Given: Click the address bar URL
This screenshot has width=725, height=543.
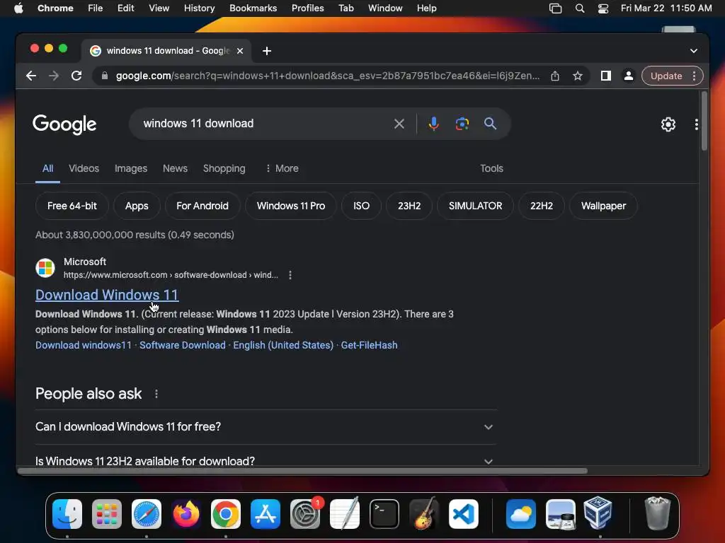Looking at the screenshot, I should (x=328, y=76).
